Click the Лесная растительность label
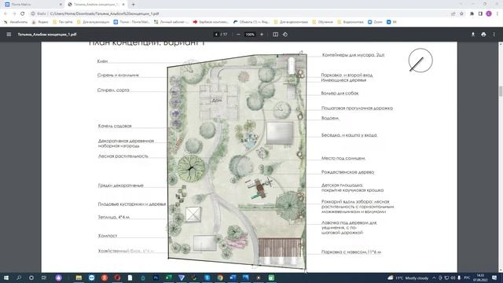This screenshot has width=503, height=283. [x=123, y=156]
